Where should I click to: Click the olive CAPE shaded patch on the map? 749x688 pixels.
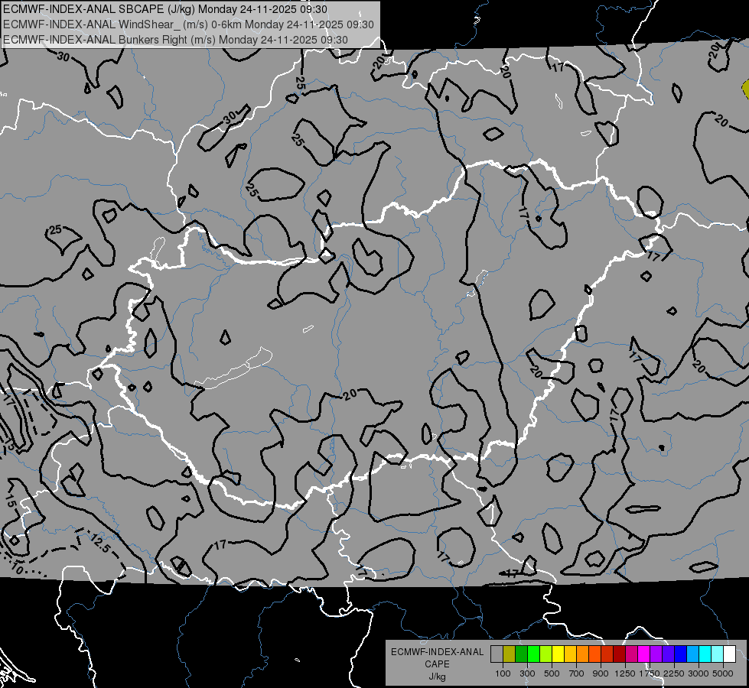[x=746, y=89]
